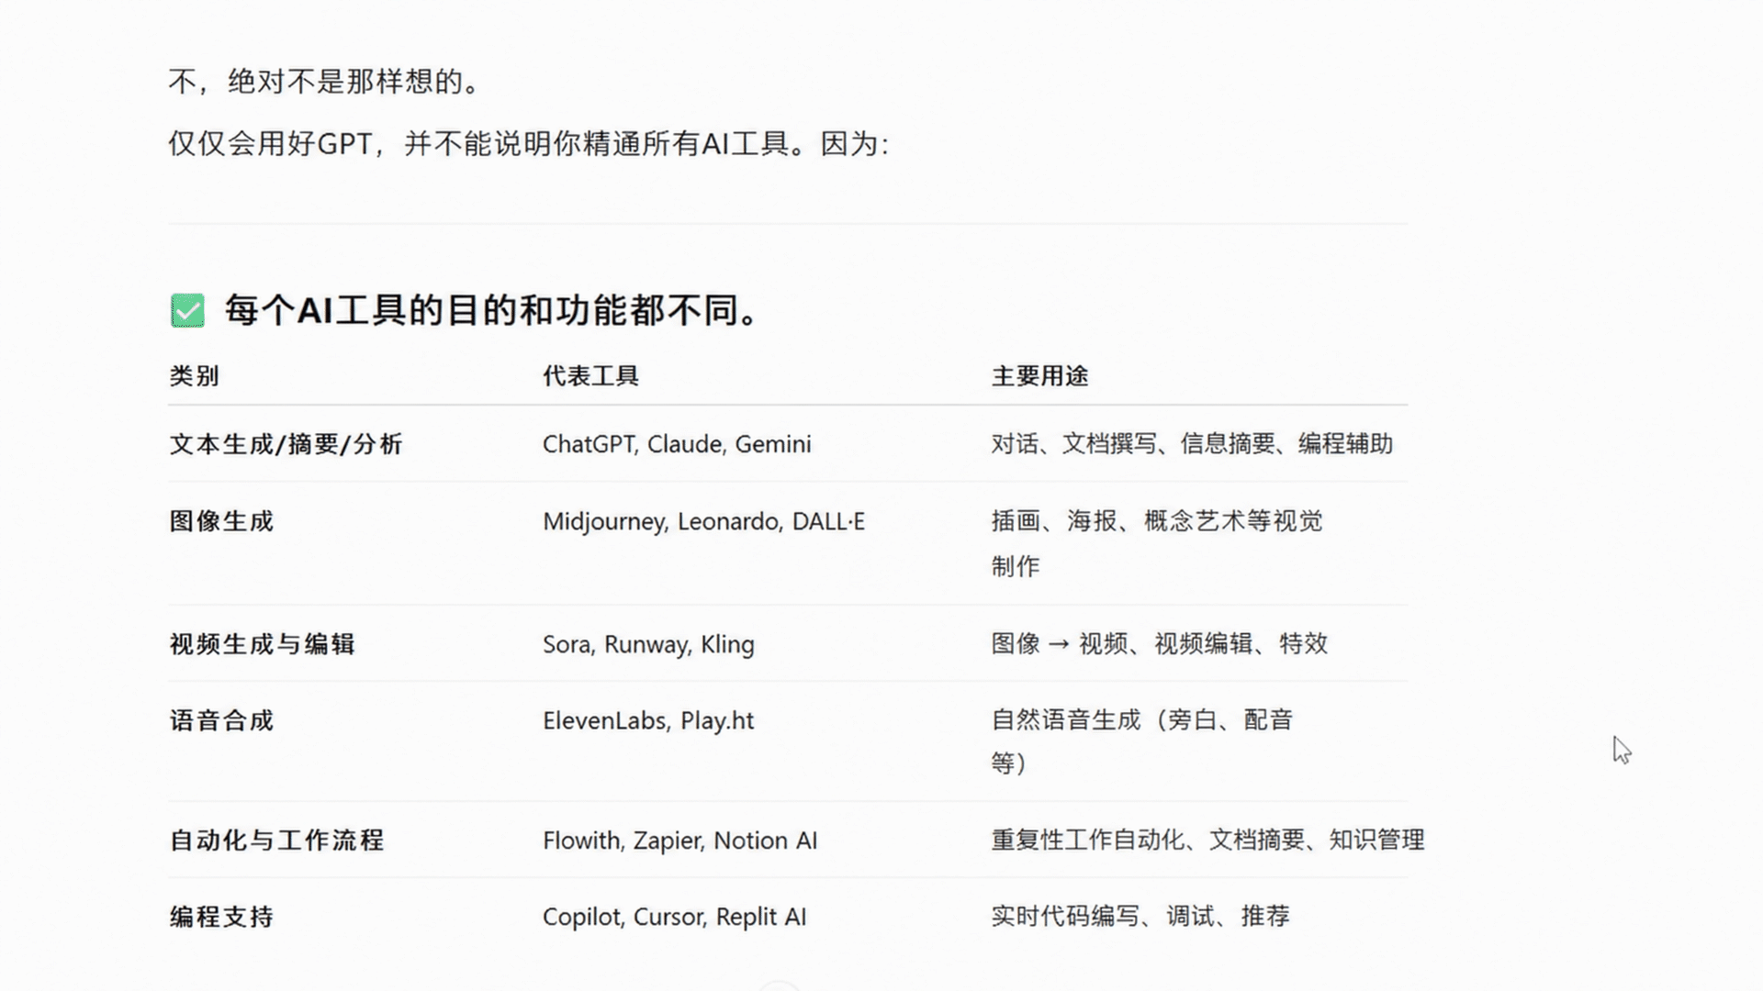Select the 文本生成/摘要/分析 category cell
Viewport: 1763px width, 991px height.
tap(286, 444)
